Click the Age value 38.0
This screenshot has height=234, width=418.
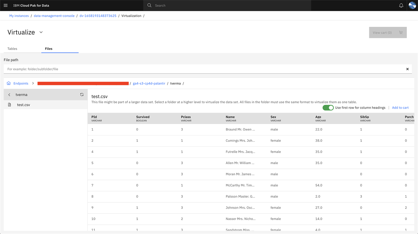[319, 141]
